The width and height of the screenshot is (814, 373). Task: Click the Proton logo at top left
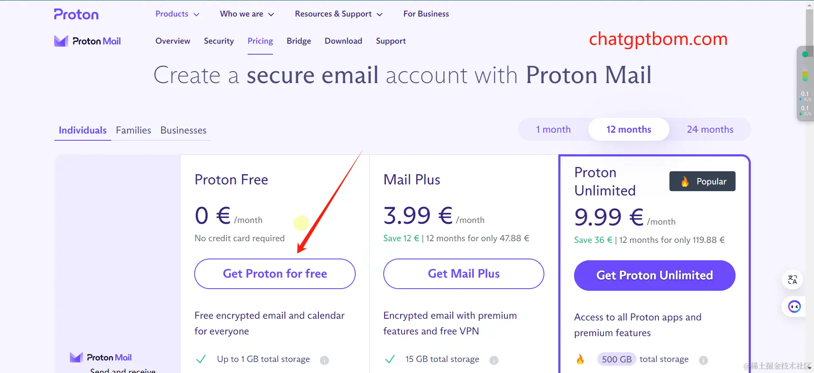click(x=76, y=14)
